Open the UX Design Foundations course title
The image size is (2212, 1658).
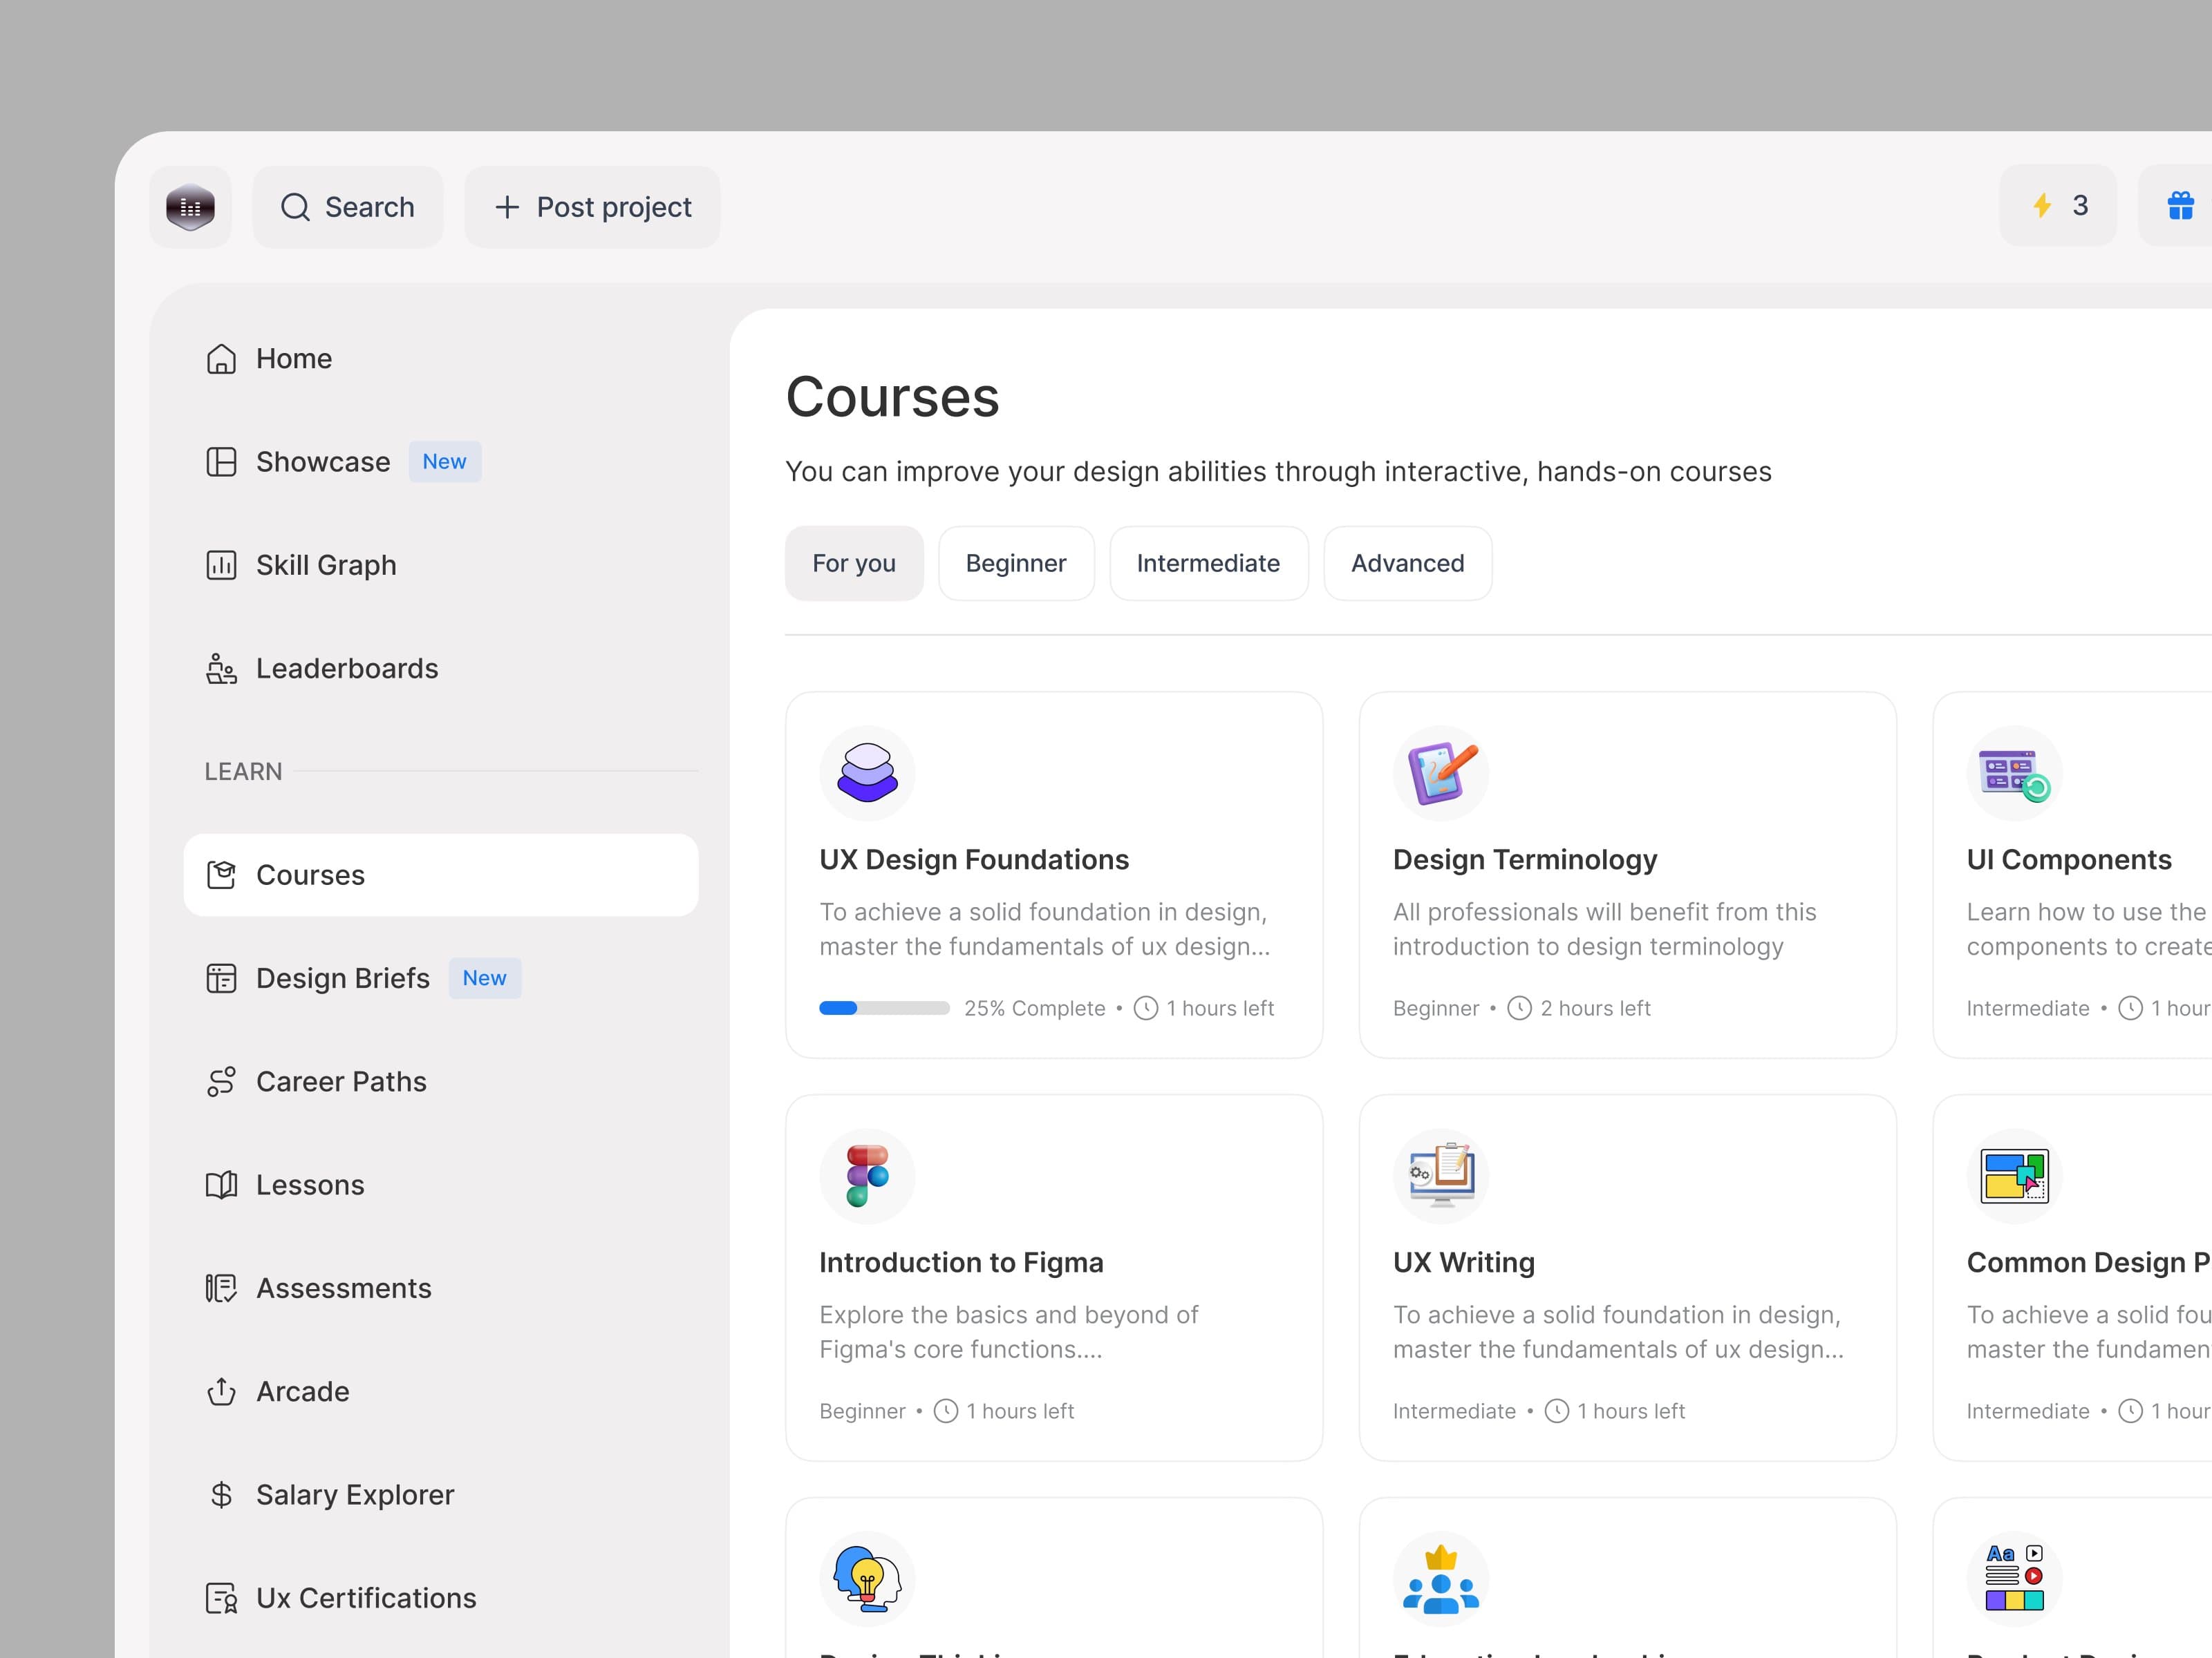coord(974,859)
